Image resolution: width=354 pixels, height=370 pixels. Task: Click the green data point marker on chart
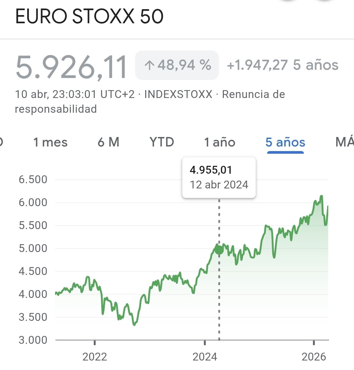point(219,250)
